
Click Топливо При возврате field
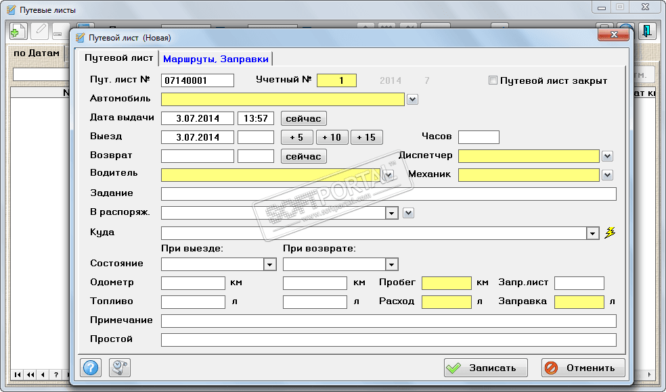pos(315,302)
